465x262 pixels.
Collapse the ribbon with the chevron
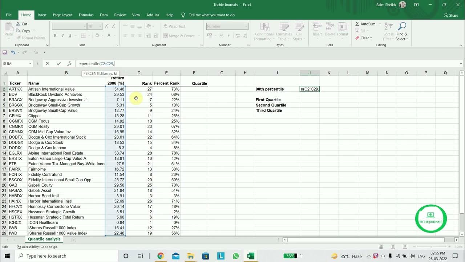click(x=461, y=45)
